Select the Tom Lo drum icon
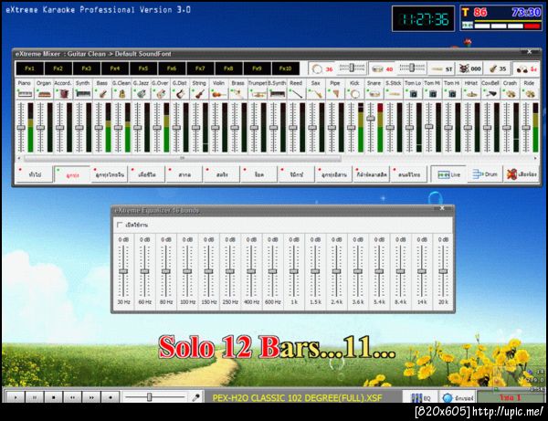This screenshot has width=548, height=421. click(413, 93)
